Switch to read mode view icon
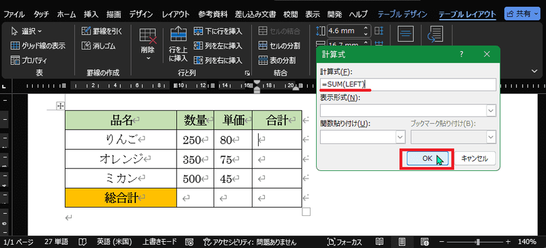546x248 pixels. (x=379, y=242)
